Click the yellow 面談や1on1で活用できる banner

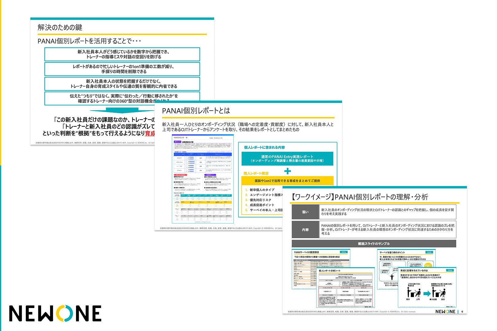pyautogui.click(x=287, y=181)
